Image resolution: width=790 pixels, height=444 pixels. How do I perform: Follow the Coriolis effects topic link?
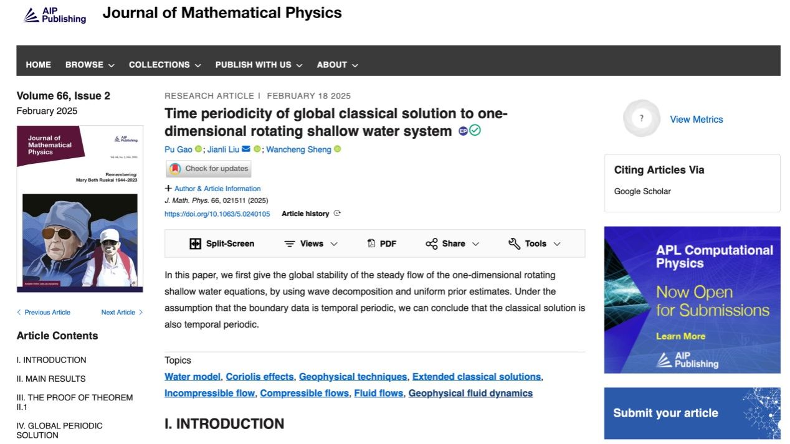[259, 377]
